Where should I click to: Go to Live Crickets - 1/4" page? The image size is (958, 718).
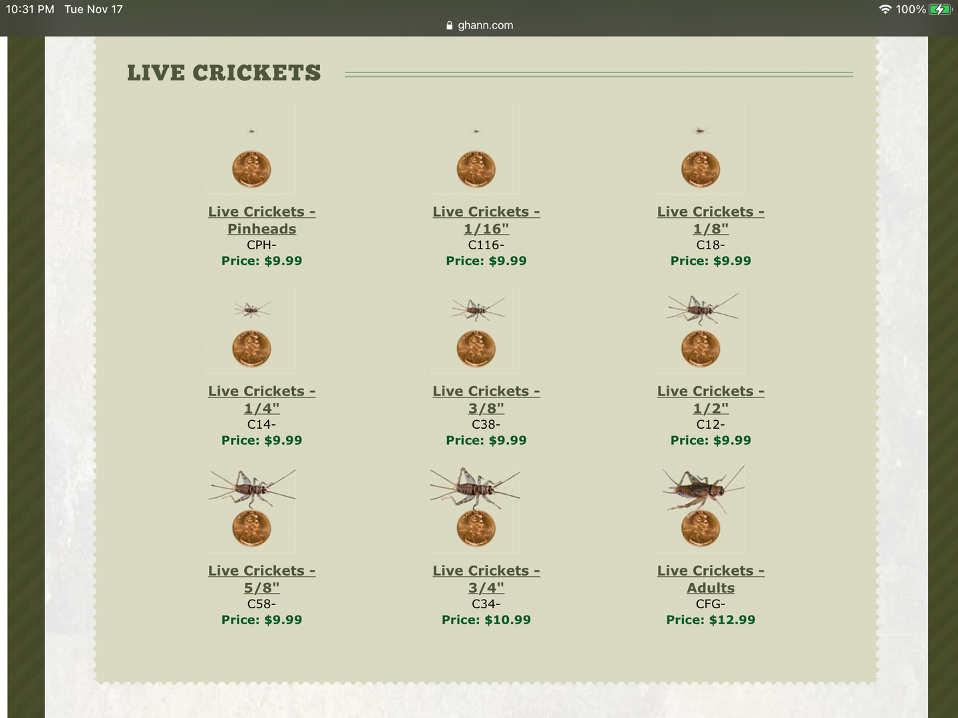coord(261,400)
